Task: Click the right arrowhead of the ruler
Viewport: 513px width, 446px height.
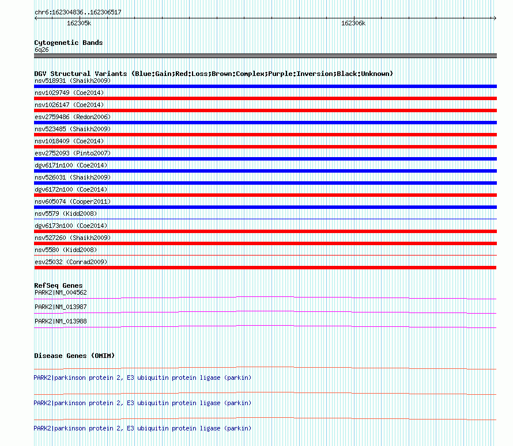Action: [x=495, y=18]
